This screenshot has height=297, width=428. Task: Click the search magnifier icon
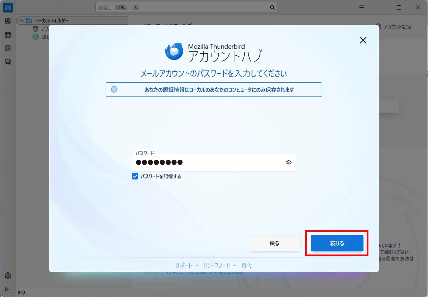coord(272,7)
